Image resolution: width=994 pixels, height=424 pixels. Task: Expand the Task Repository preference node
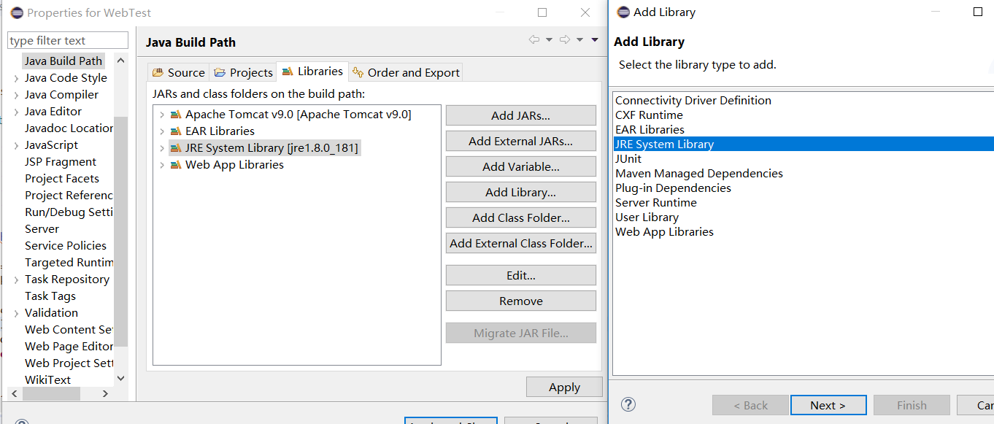click(17, 280)
